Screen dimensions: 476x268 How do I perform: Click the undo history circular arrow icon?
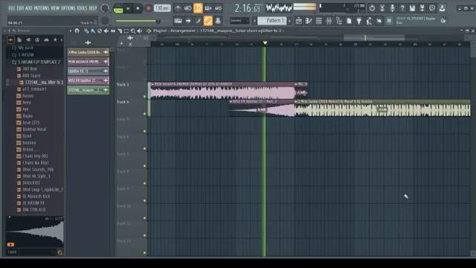click(372, 8)
